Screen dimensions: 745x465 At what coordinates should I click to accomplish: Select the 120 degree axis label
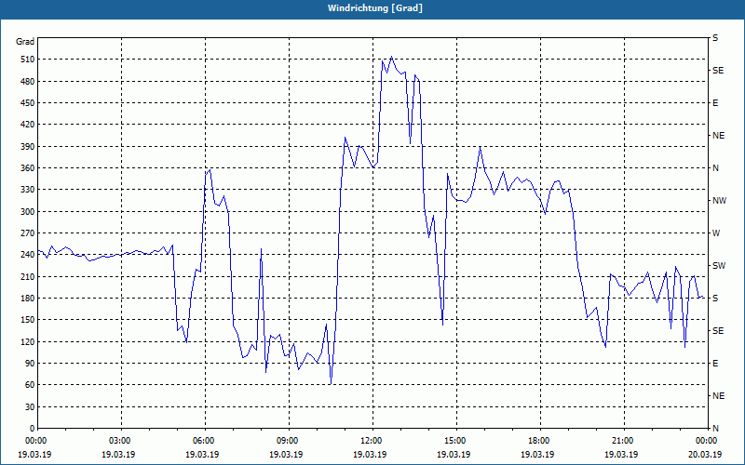pyautogui.click(x=28, y=341)
